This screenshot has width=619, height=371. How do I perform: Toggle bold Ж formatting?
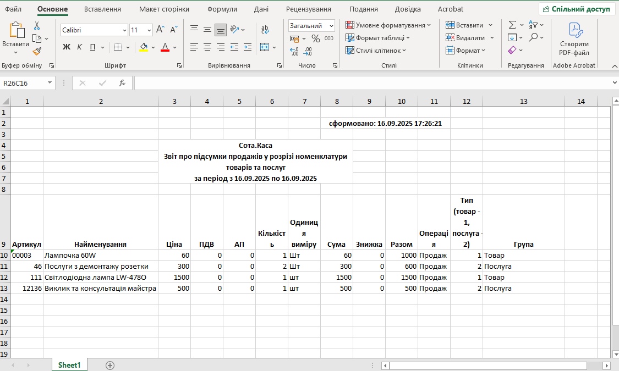click(x=67, y=47)
